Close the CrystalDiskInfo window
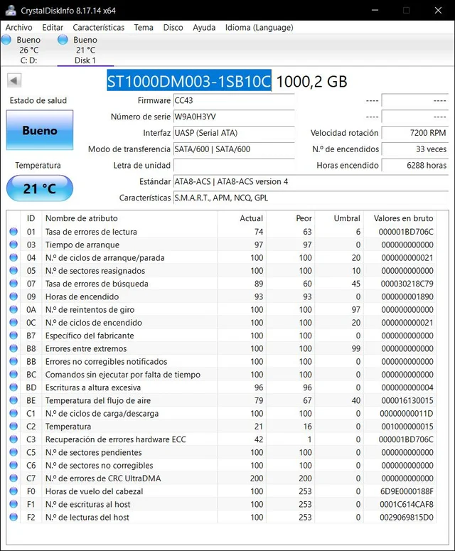The image size is (455, 551). coord(438,10)
